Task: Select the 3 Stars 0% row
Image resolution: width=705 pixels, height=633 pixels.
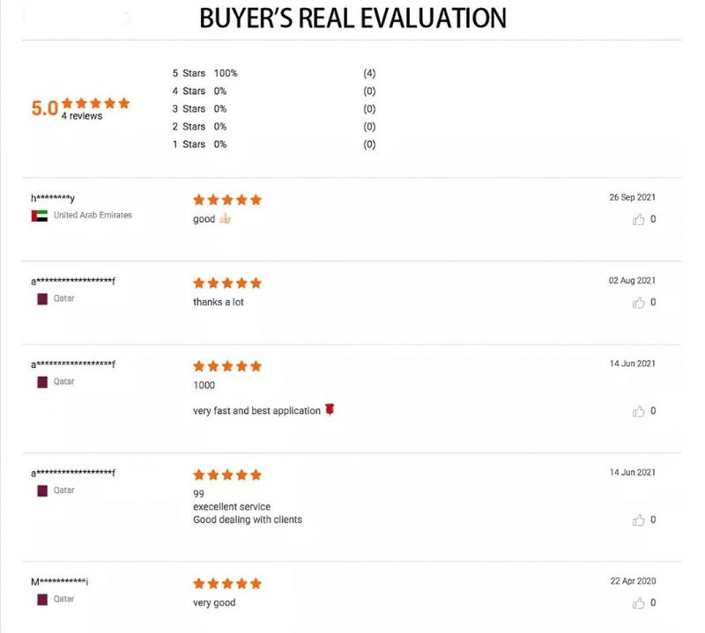Action: pyautogui.click(x=274, y=108)
